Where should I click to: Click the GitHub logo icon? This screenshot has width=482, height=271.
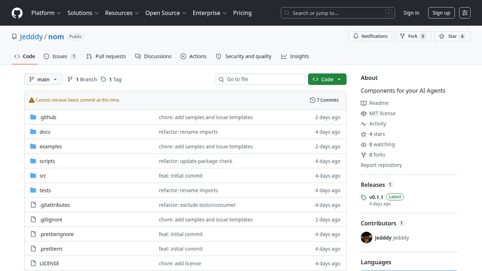[17, 13]
